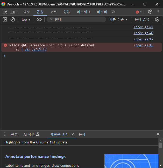Open the index.js:47 source link

coord(144,33)
